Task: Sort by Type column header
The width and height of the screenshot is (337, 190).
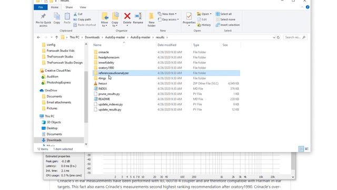Action: tap(196, 45)
